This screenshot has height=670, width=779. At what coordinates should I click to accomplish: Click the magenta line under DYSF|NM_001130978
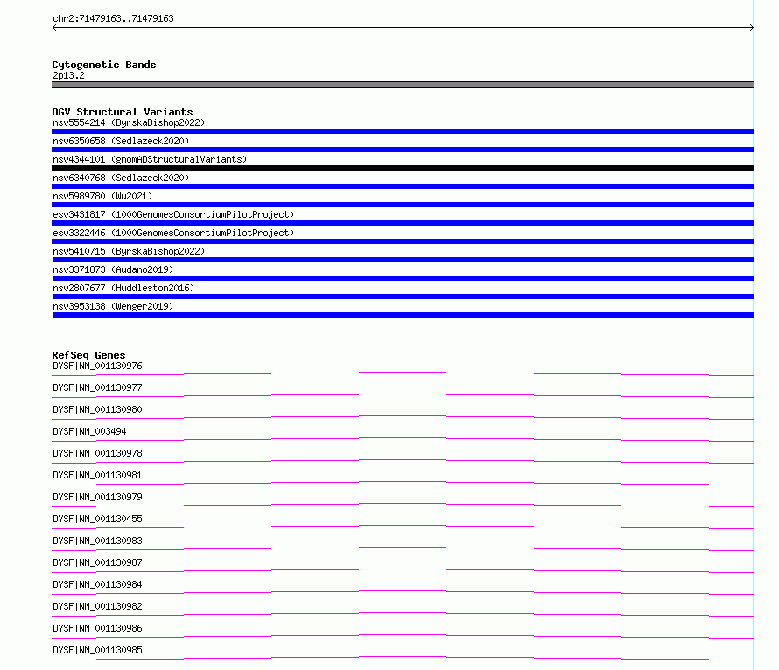[403, 461]
